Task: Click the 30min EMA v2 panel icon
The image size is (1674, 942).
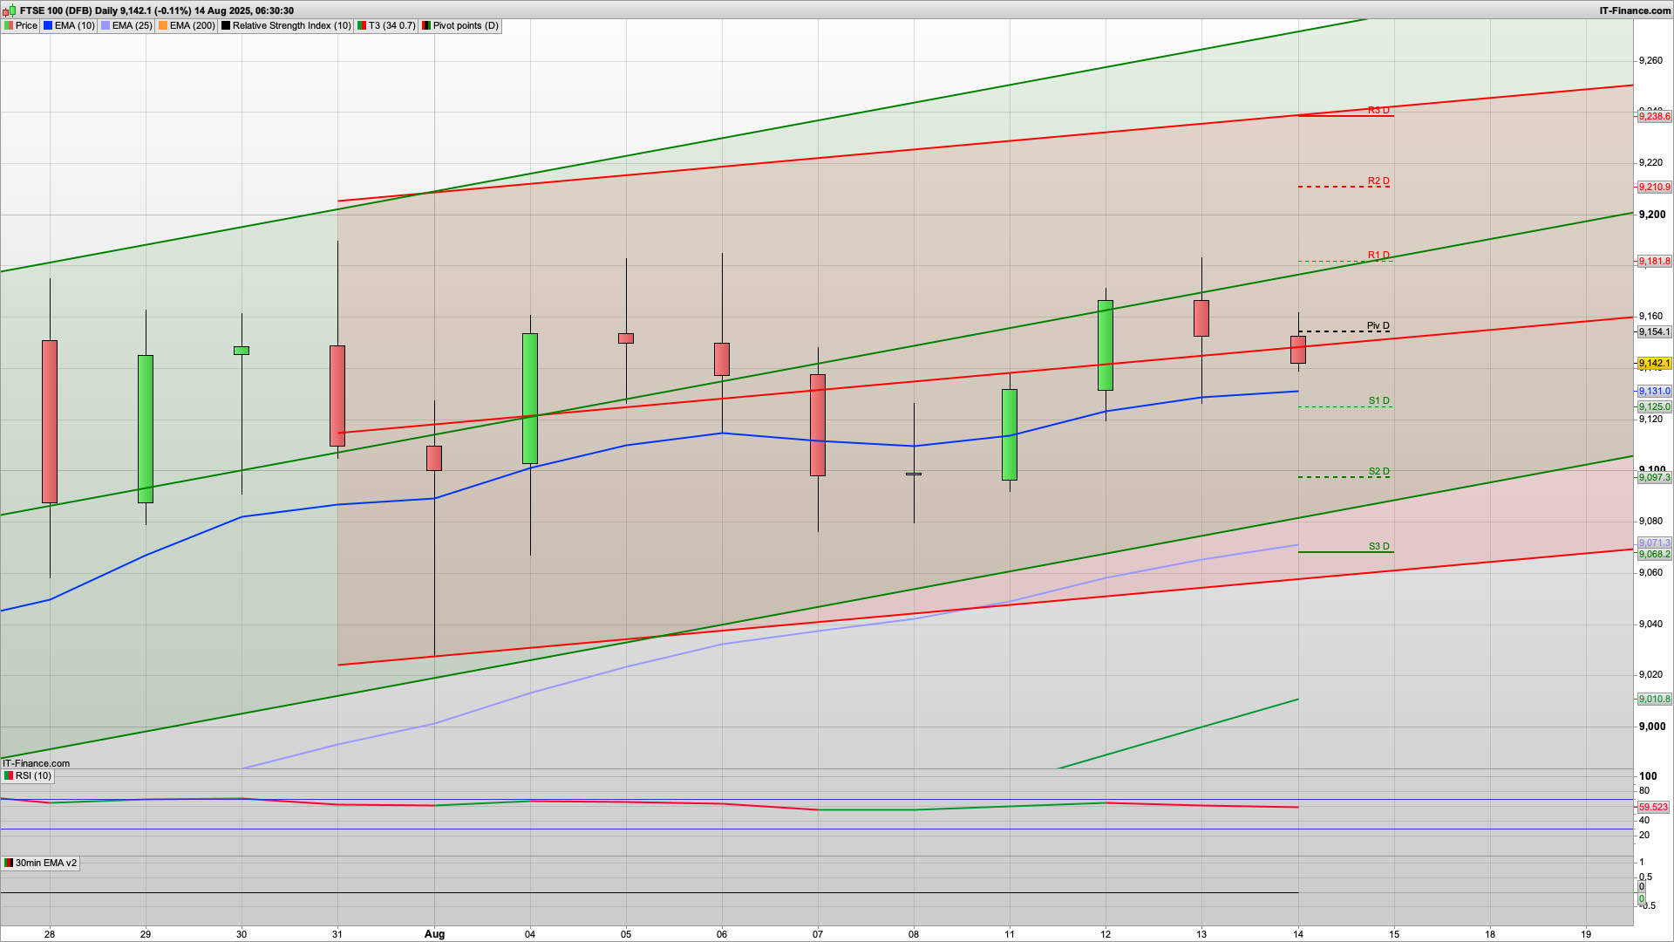Action: 9,863
